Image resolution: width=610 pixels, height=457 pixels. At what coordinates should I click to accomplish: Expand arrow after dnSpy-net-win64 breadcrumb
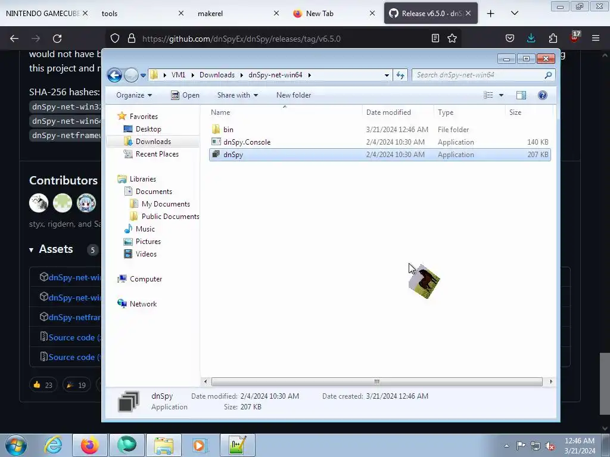pyautogui.click(x=310, y=75)
